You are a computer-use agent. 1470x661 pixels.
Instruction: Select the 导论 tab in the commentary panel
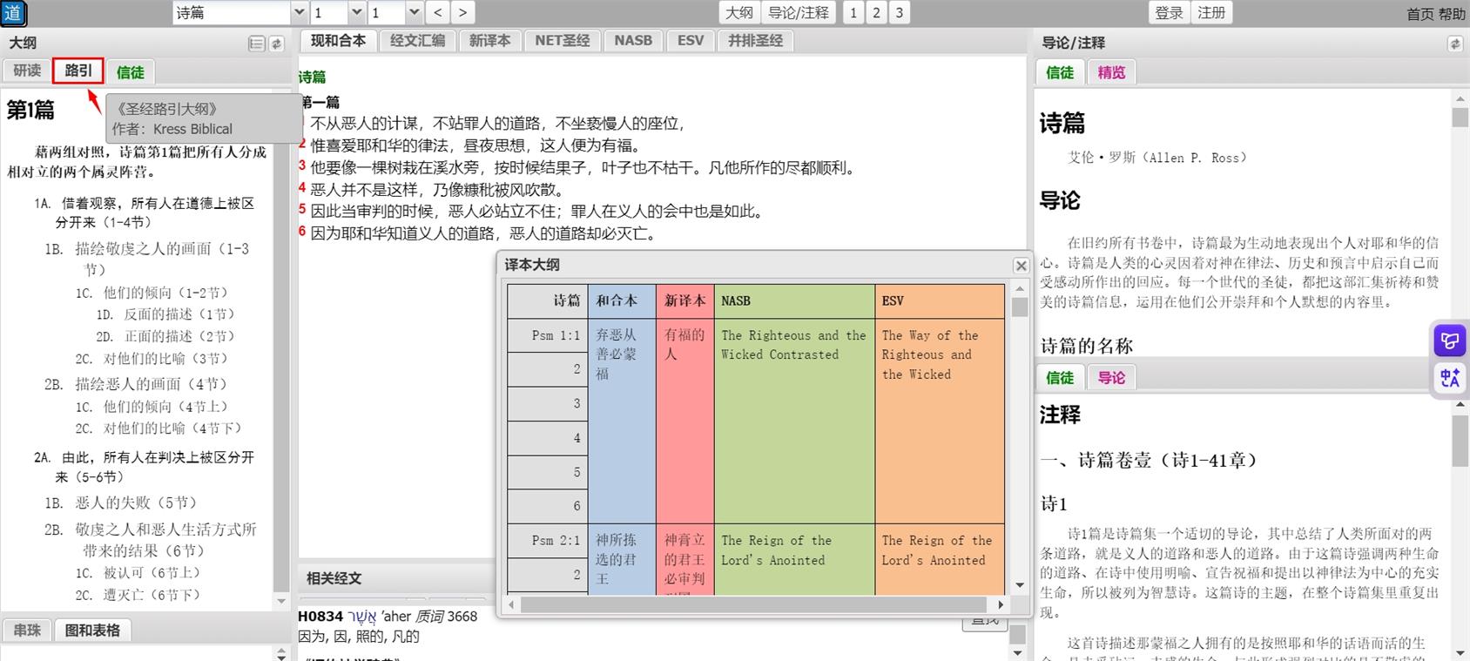click(1111, 377)
